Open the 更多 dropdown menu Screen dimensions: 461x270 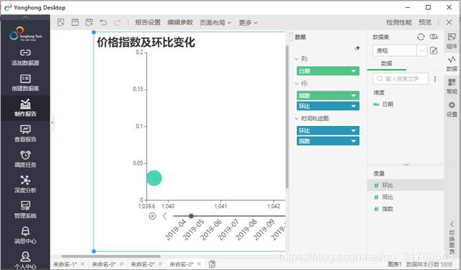[248, 22]
